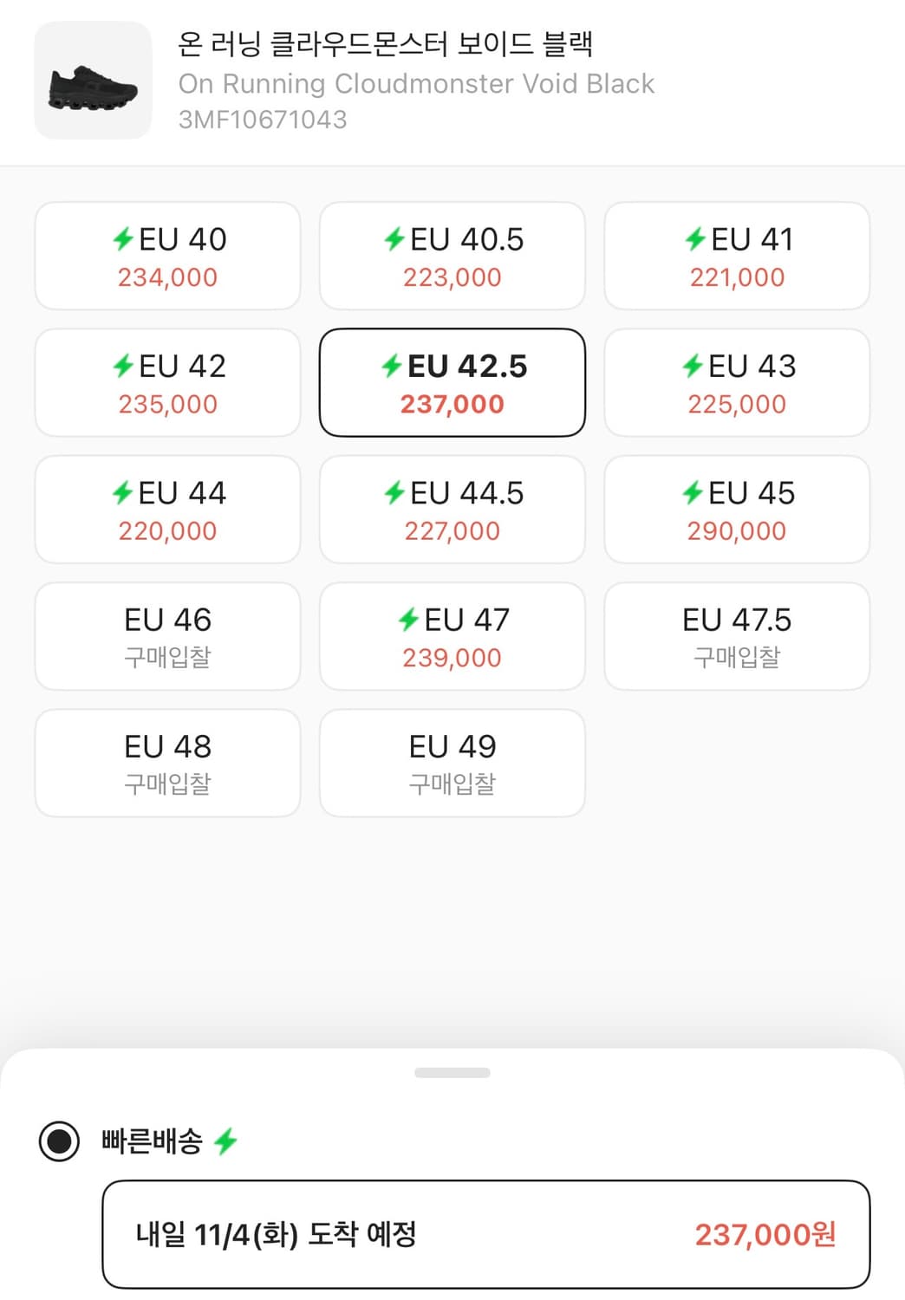Place purchase bid for EU 48
The image size is (905, 1300).
[x=168, y=763]
